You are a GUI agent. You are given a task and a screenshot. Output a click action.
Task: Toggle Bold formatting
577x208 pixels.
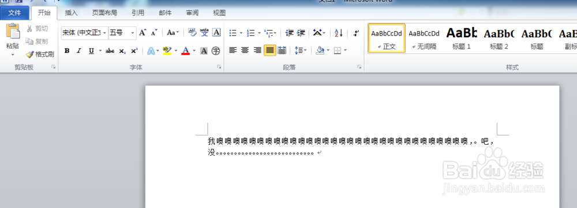coord(66,51)
